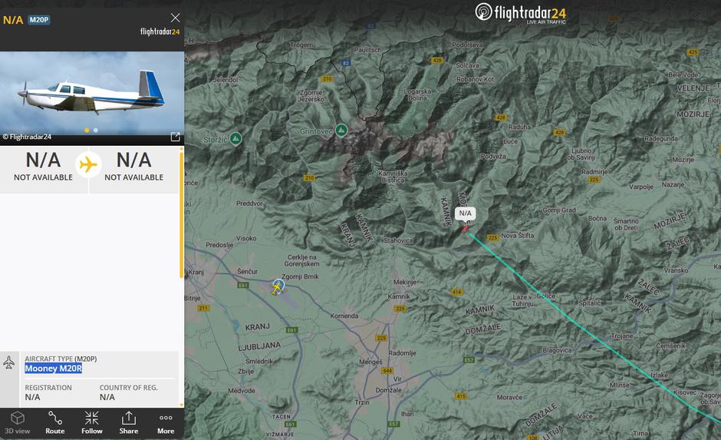Click the Preddvor label on map
The width and height of the screenshot is (721, 440).
[249, 203]
